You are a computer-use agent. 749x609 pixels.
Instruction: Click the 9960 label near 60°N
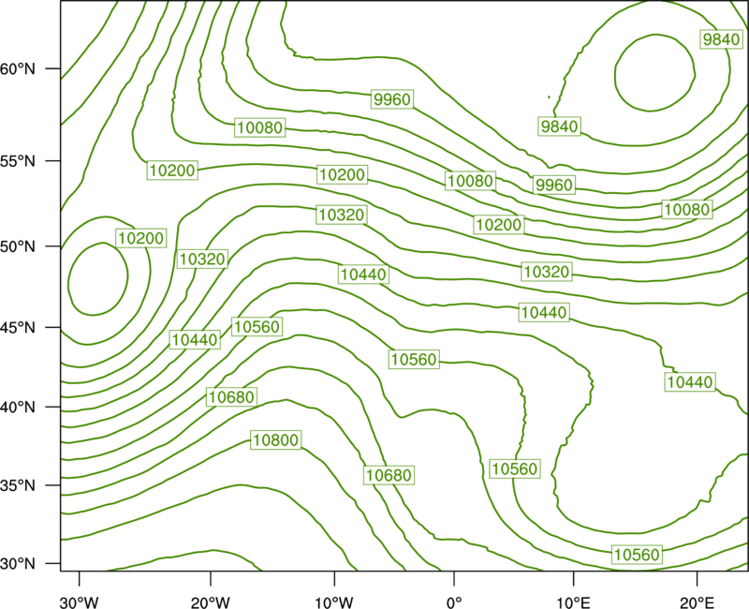(x=391, y=99)
